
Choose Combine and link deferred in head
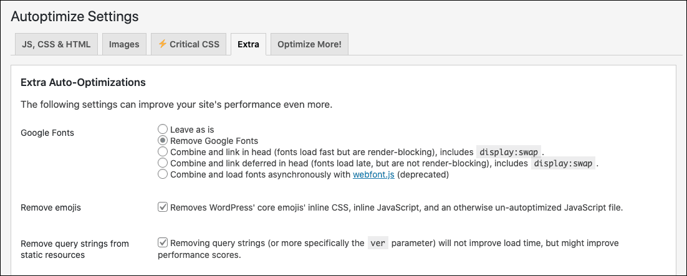(x=163, y=163)
